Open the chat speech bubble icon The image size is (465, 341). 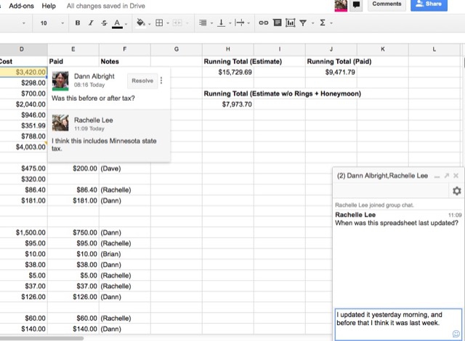[x=356, y=5]
